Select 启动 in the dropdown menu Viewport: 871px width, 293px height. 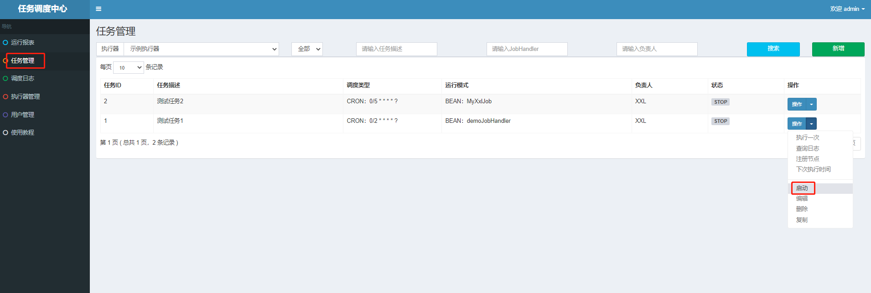pyautogui.click(x=820, y=188)
